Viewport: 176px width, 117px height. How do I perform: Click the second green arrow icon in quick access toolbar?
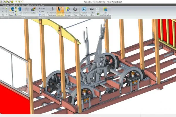pyautogui.click(x=19, y=2)
